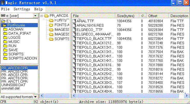Sort by the C... column header
190x104 pixels.
(143, 16)
